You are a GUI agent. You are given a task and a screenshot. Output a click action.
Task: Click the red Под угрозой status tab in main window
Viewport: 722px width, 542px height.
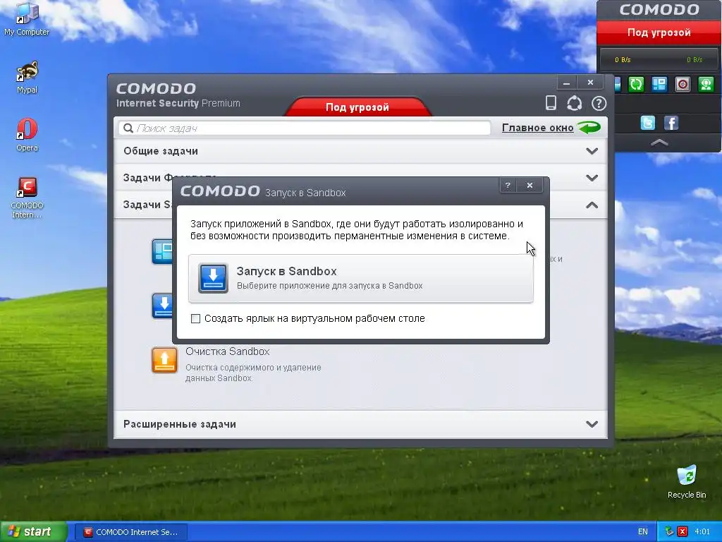[x=357, y=107]
